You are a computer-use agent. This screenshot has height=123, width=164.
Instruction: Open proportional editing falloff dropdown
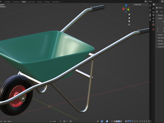click(73, 121)
